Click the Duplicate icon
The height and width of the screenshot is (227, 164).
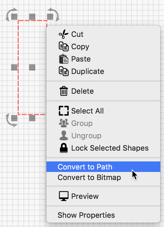click(64, 71)
